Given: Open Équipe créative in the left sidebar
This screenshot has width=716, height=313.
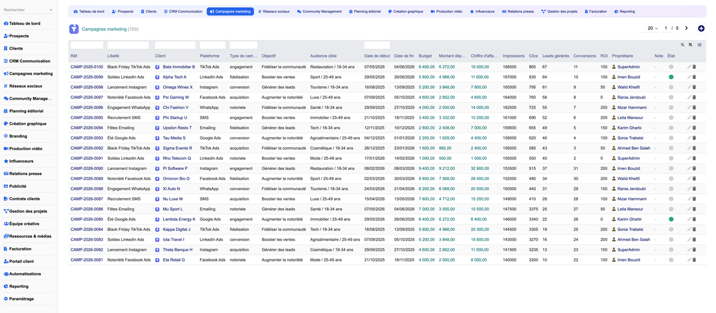Looking at the screenshot, I should 24,224.
